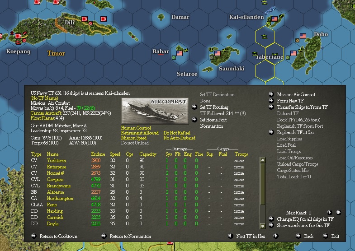This screenshot has width=355, height=251.
Task: Open ship Reno details
Action: [x=52, y=205]
